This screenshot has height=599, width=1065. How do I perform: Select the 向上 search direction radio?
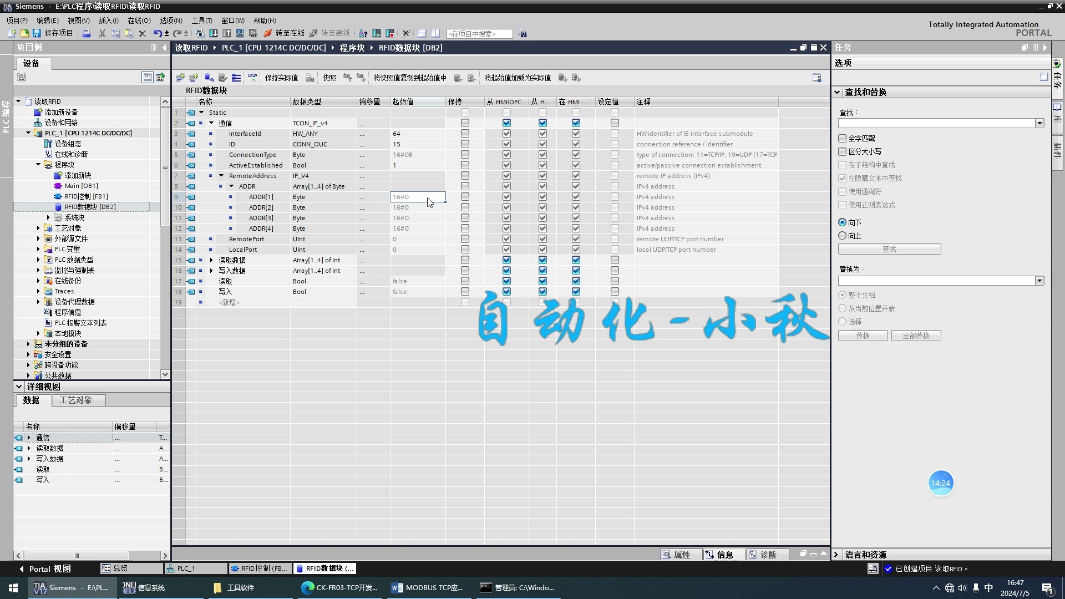843,236
